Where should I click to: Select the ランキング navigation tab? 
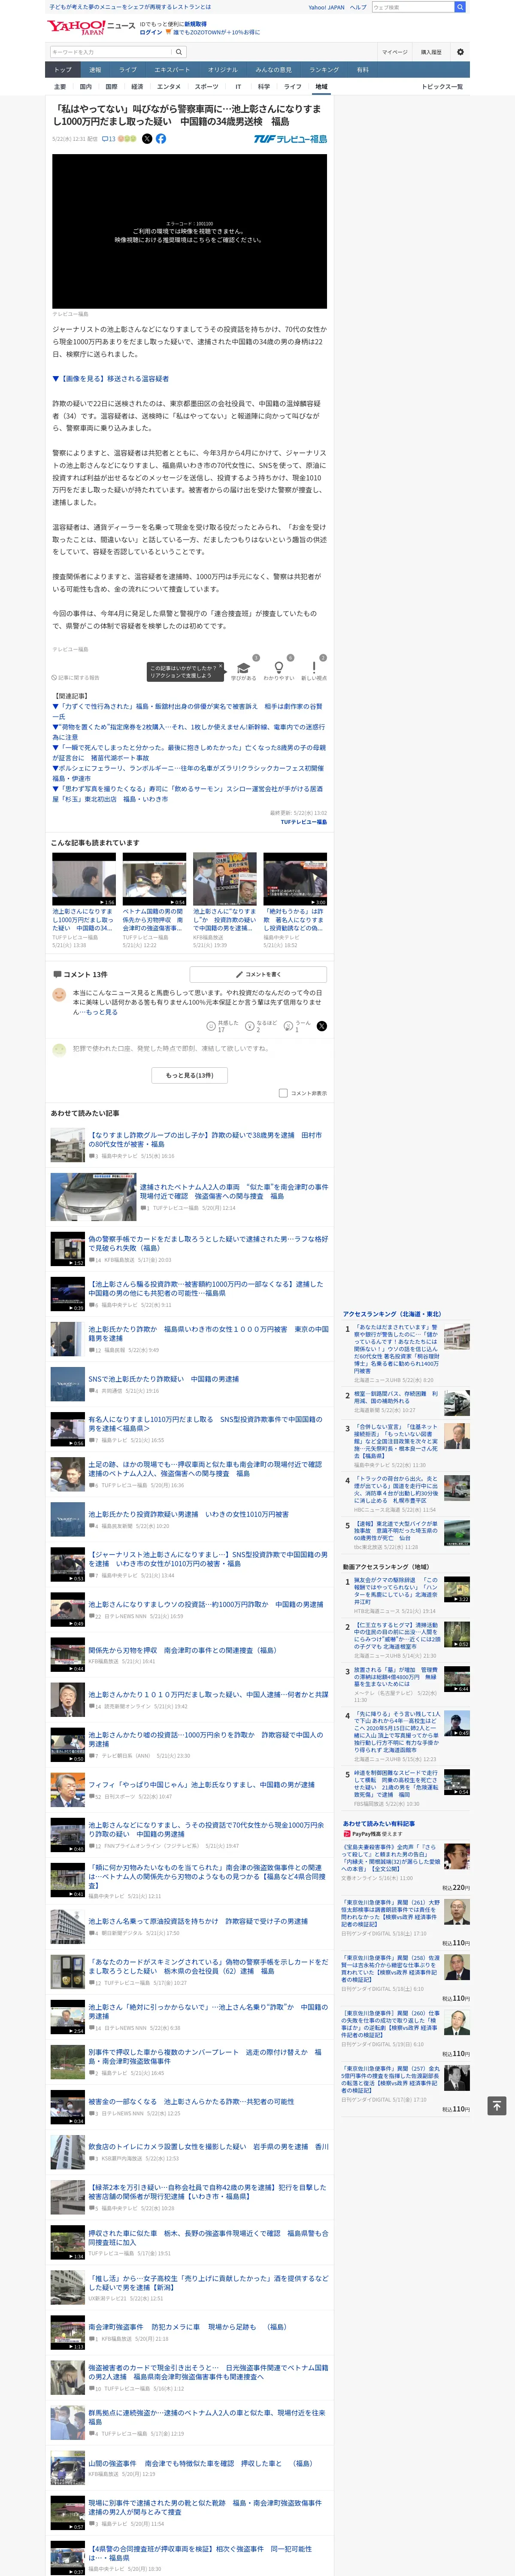pyautogui.click(x=324, y=70)
